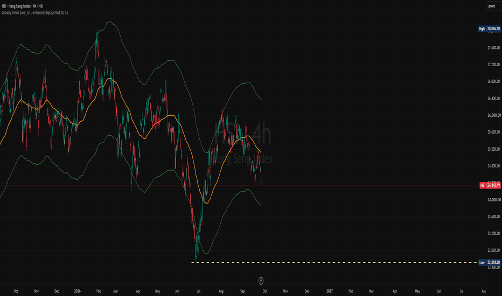
Task: Click the 24,000.00 price axis level
Action: [x=494, y=200]
